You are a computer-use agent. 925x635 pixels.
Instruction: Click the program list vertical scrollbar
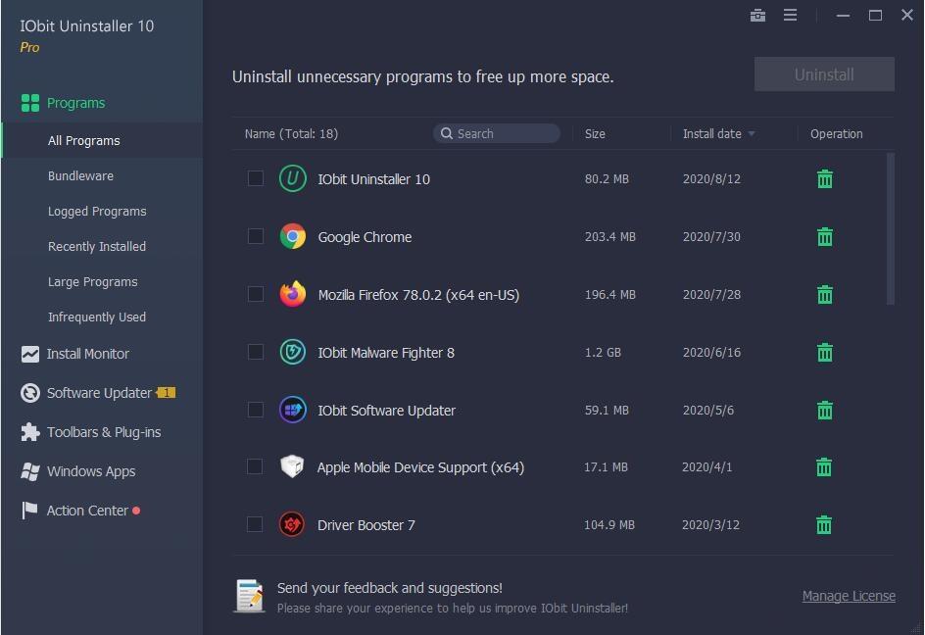point(890,229)
